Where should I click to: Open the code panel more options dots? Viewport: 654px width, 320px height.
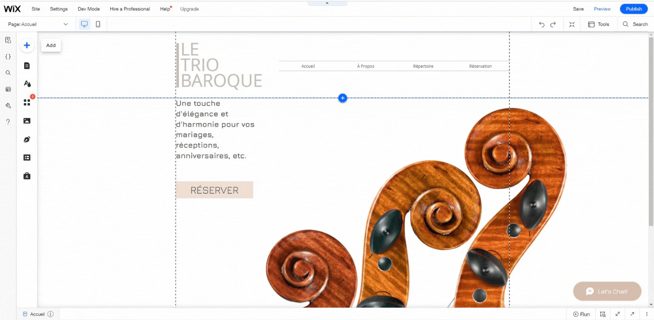(x=647, y=314)
